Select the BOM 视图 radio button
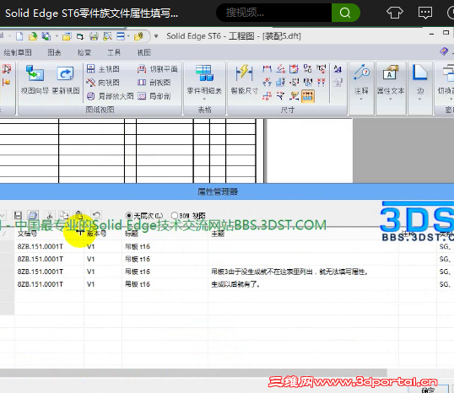The width and height of the screenshot is (454, 393). point(175,216)
